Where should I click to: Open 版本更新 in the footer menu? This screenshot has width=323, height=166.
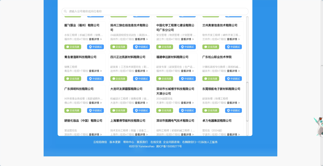115,142
